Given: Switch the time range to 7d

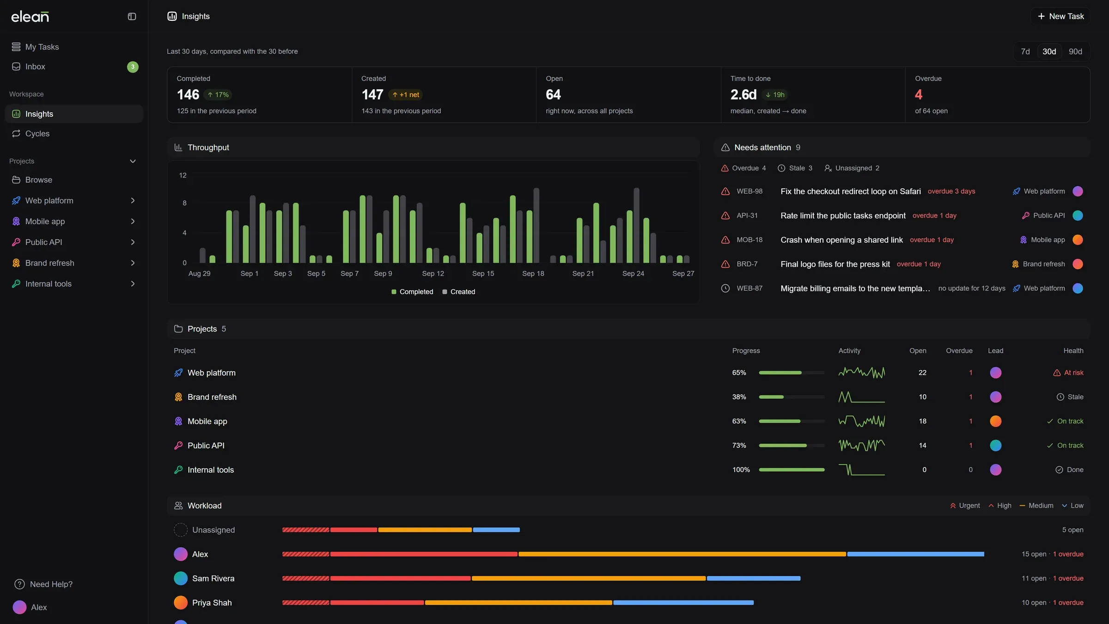Looking at the screenshot, I should point(1025,51).
